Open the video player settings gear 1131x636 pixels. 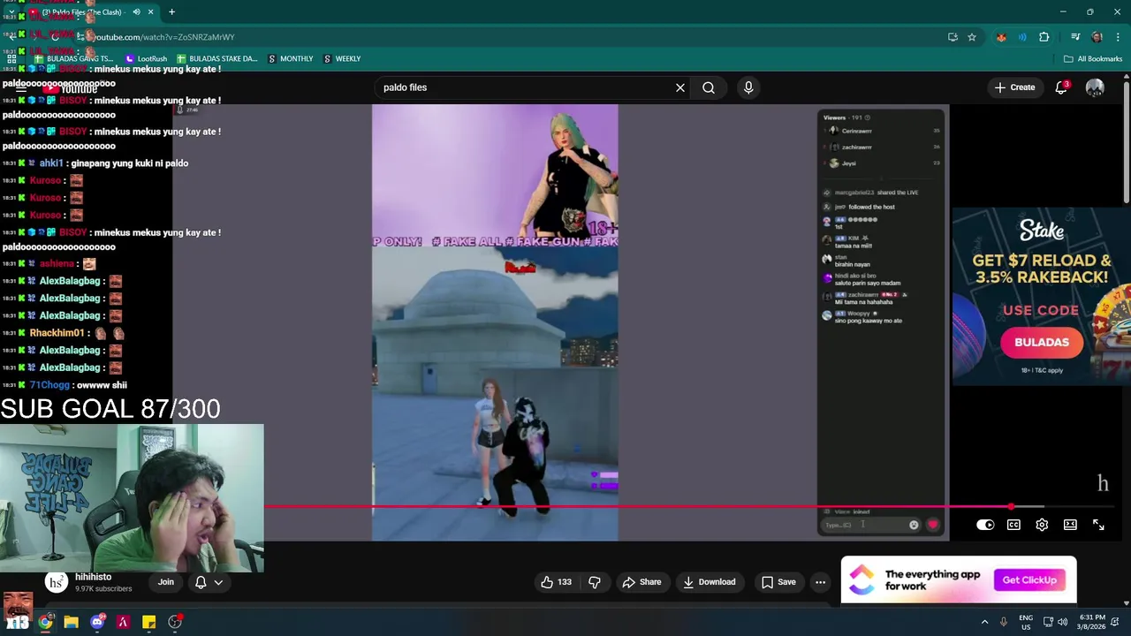coord(1042,525)
